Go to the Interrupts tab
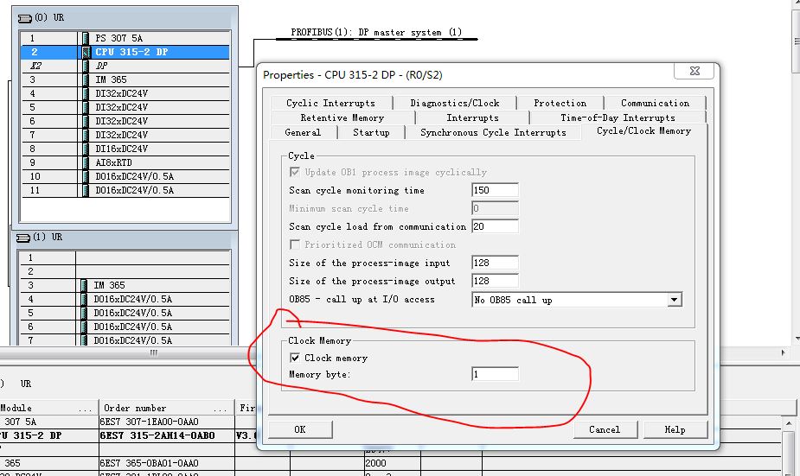800x476 pixels. [472, 117]
